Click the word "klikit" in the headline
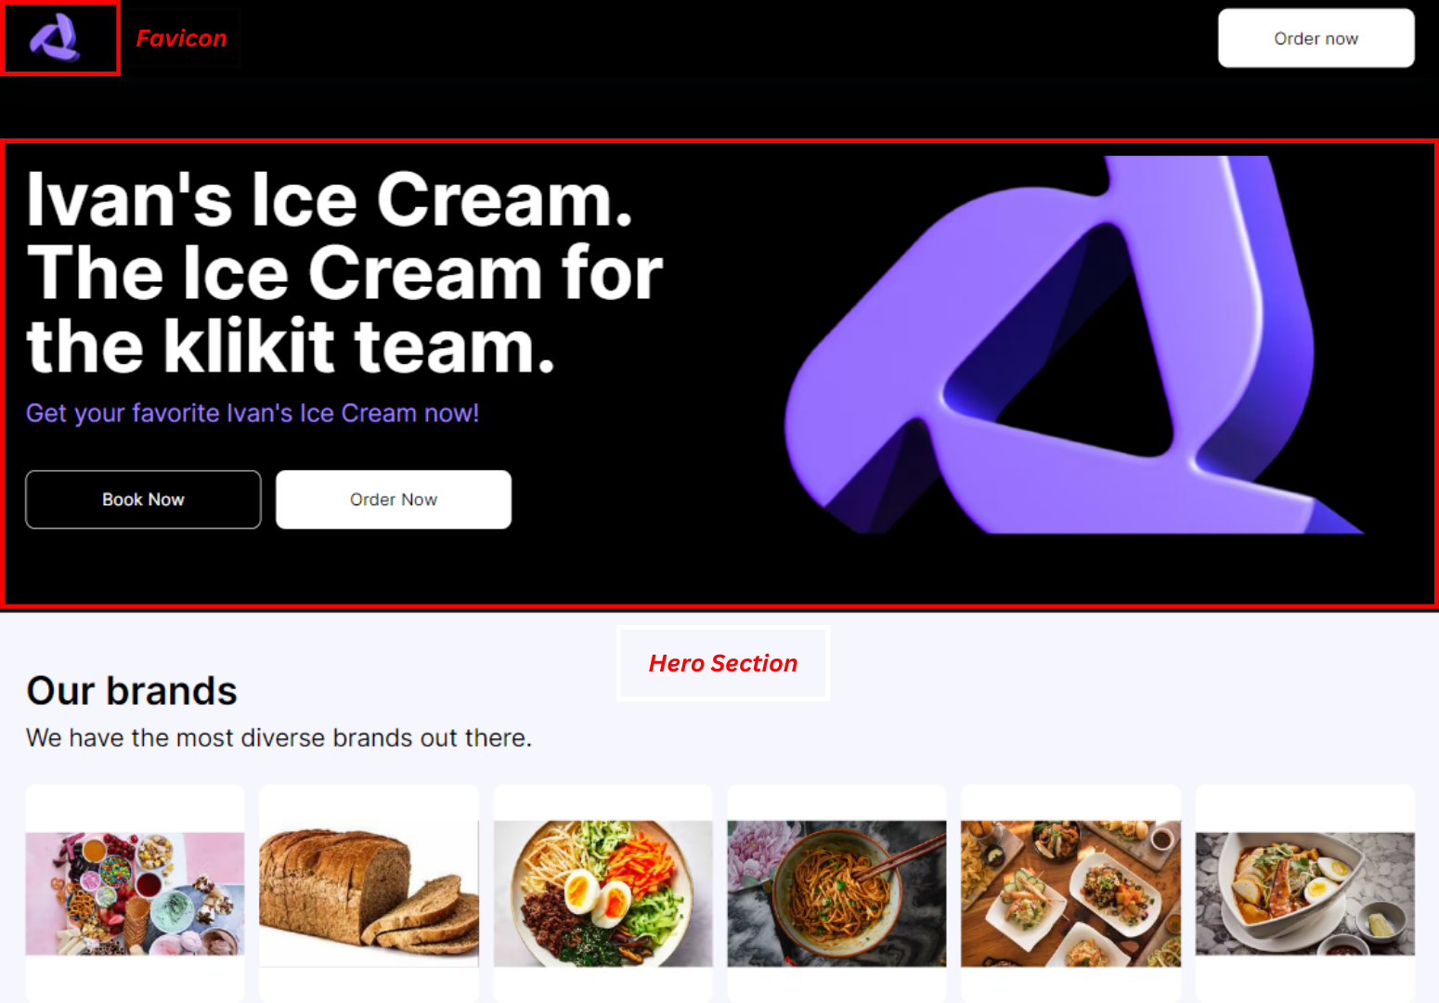 pos(249,345)
